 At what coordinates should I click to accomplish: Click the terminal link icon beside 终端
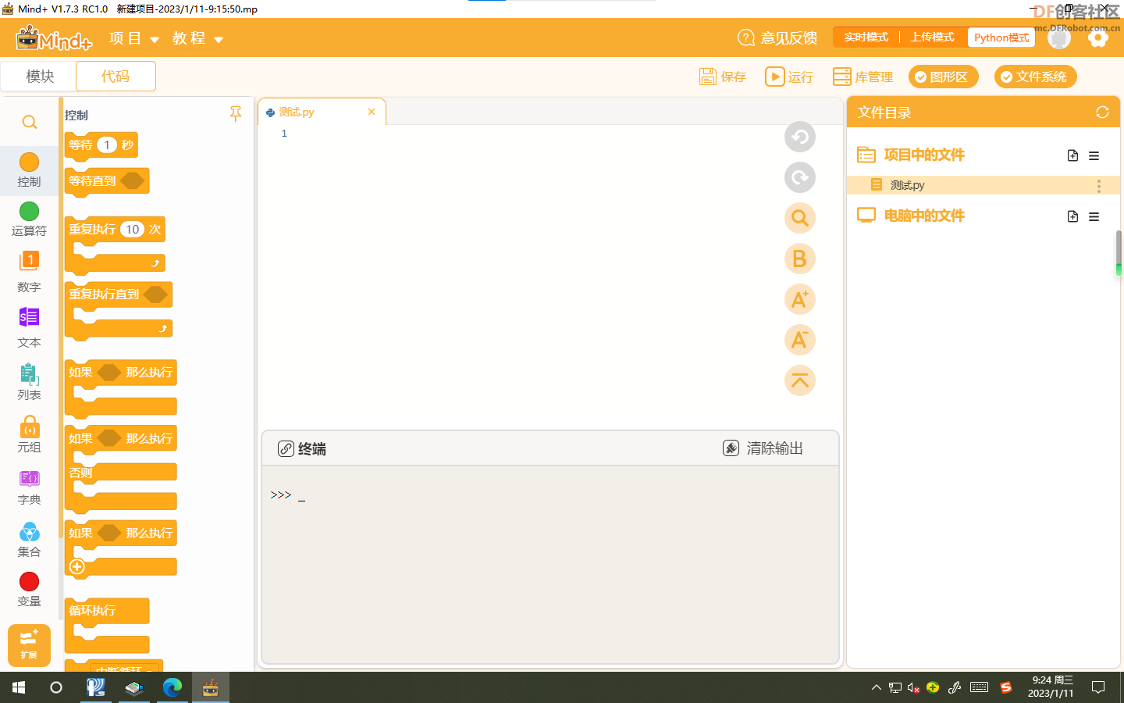(x=286, y=448)
